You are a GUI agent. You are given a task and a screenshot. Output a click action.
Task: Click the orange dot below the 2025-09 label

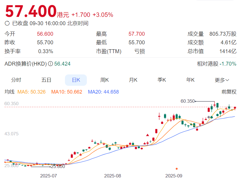pos(177,168)
